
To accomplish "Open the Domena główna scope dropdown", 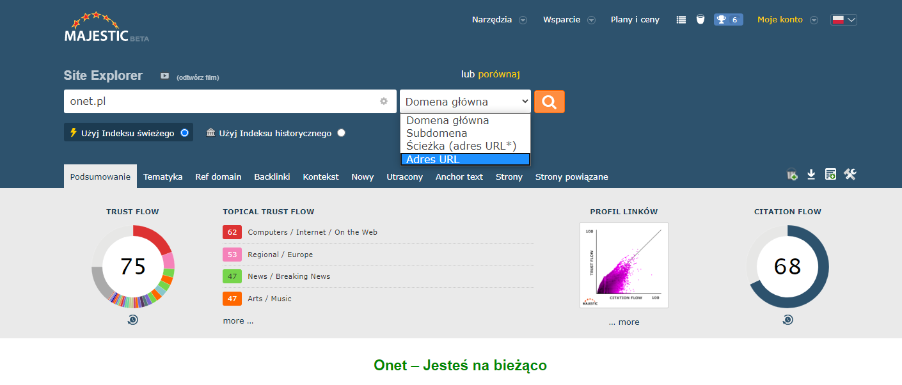I will (x=466, y=102).
